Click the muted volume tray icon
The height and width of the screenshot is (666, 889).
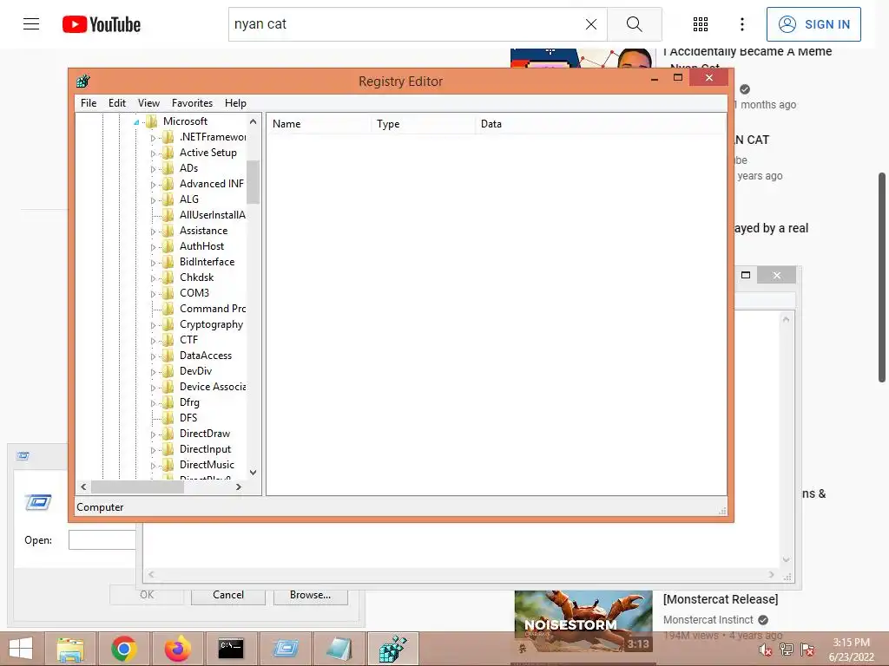click(766, 650)
